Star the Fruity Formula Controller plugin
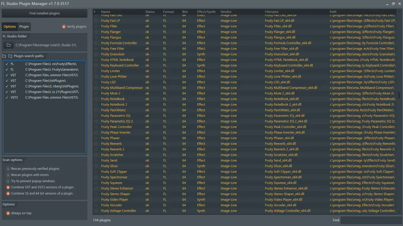The height and width of the screenshot is (226, 403). pos(96,43)
